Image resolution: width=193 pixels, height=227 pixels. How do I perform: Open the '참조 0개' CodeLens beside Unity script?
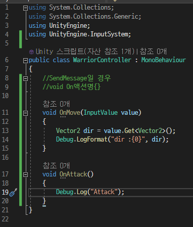[x=153, y=52]
